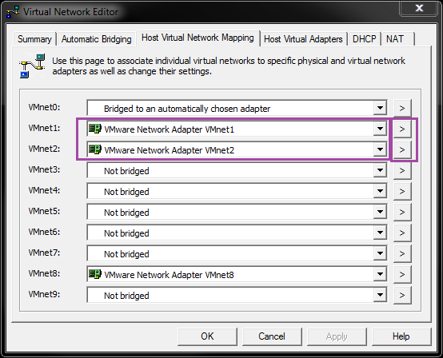Viewport: 443px width, 358px height.
Task: Click the VMnet1 network adapter card icon
Action: point(95,129)
